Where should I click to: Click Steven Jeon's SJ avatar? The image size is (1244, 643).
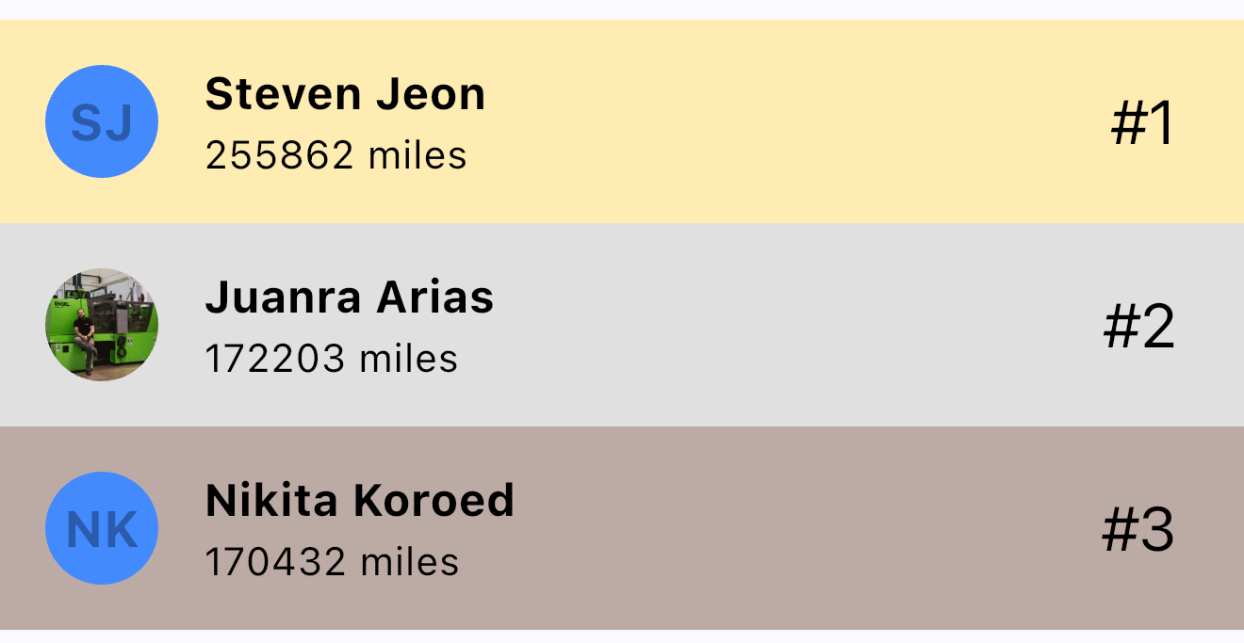click(102, 121)
